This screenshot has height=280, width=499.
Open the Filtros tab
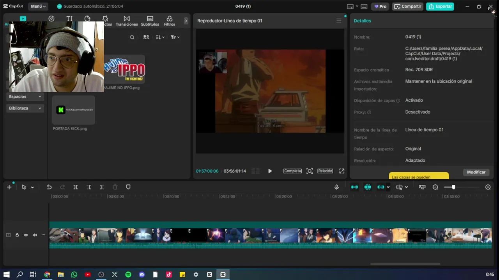170,21
